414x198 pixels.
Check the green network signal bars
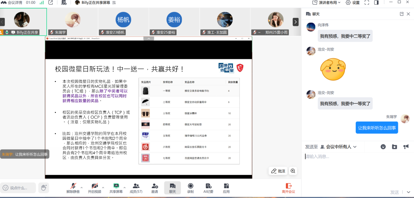coord(41,2)
